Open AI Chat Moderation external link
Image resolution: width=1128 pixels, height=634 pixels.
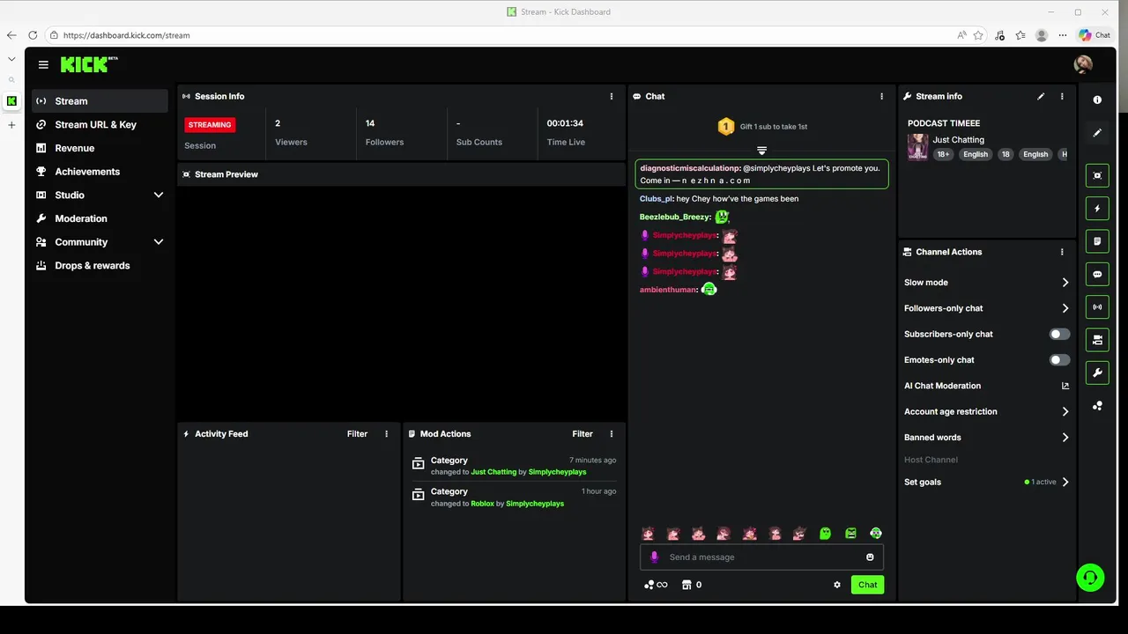[x=1065, y=386]
